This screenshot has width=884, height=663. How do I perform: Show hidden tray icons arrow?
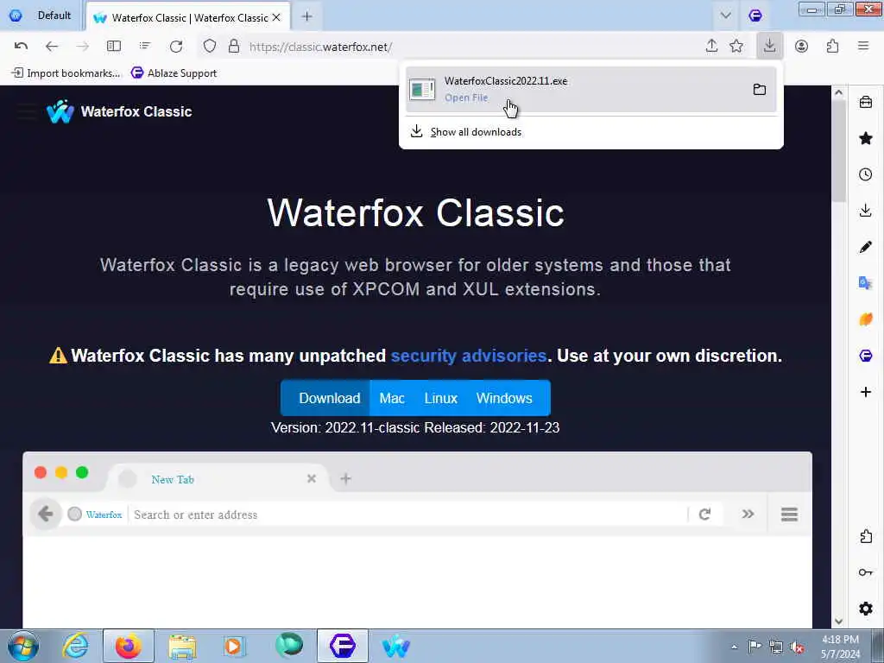(734, 647)
